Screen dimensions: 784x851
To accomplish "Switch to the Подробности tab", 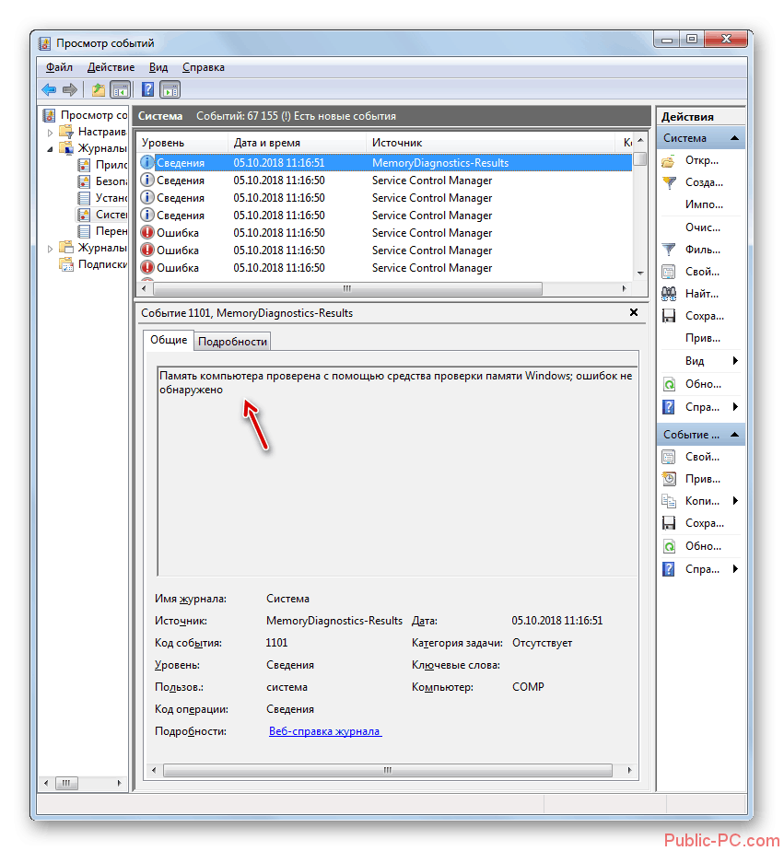I will coord(233,341).
